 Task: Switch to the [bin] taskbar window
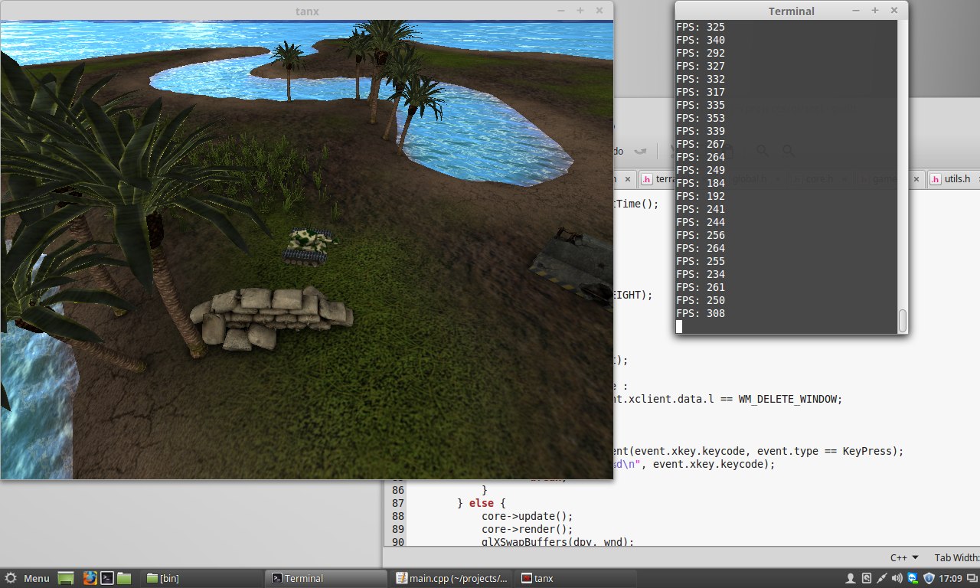click(201, 578)
